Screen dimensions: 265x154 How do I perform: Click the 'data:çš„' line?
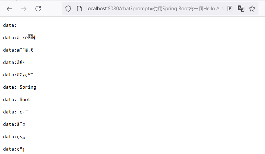point(14,136)
